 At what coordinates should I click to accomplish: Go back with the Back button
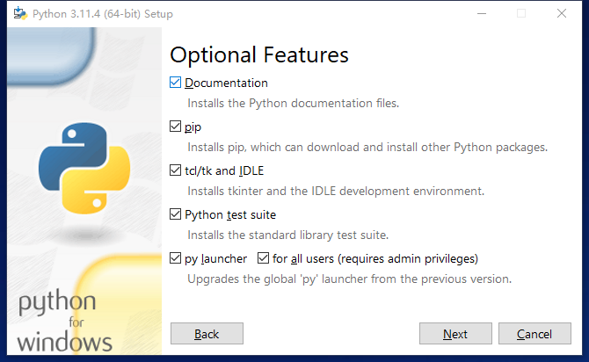[207, 334]
